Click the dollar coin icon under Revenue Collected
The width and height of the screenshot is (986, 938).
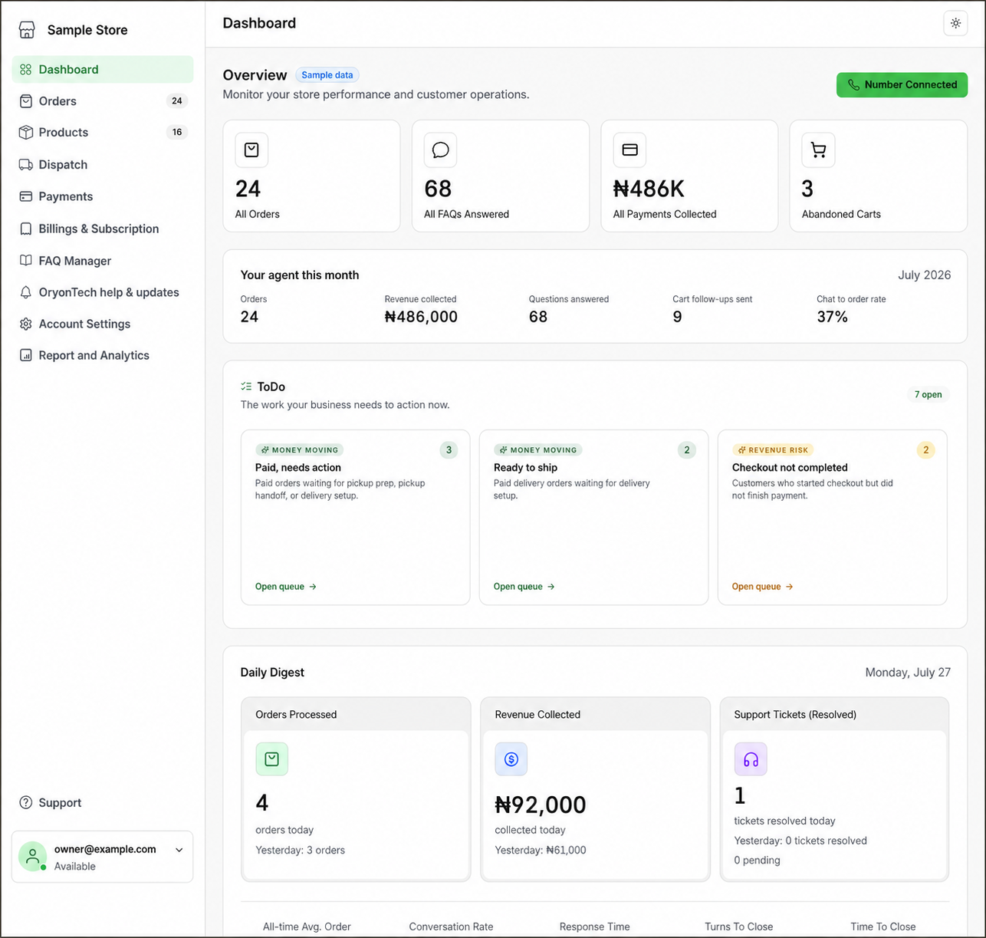point(511,759)
